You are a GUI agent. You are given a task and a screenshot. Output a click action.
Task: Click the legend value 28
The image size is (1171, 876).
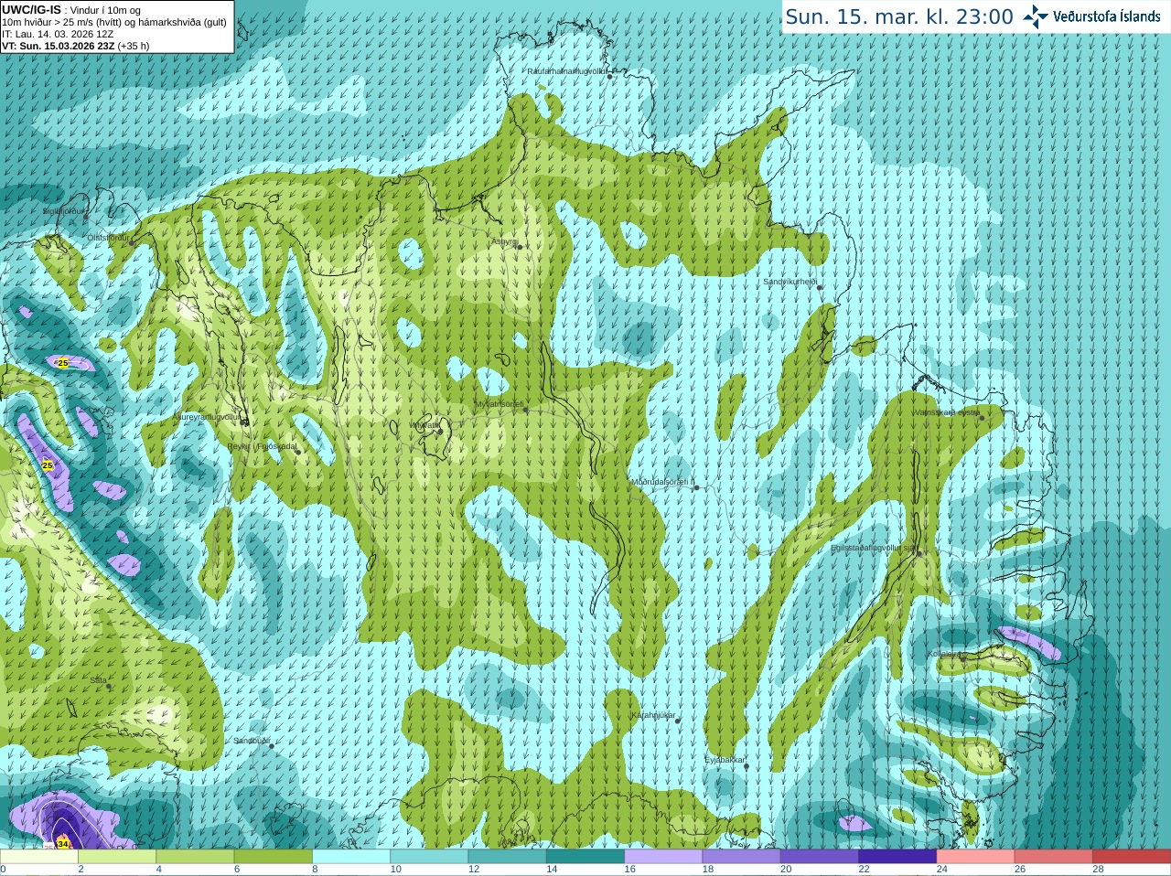(1099, 870)
